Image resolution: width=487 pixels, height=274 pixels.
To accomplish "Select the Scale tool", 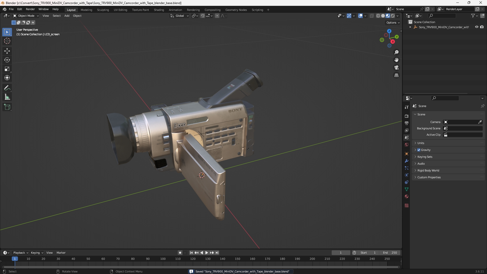I will (7, 69).
